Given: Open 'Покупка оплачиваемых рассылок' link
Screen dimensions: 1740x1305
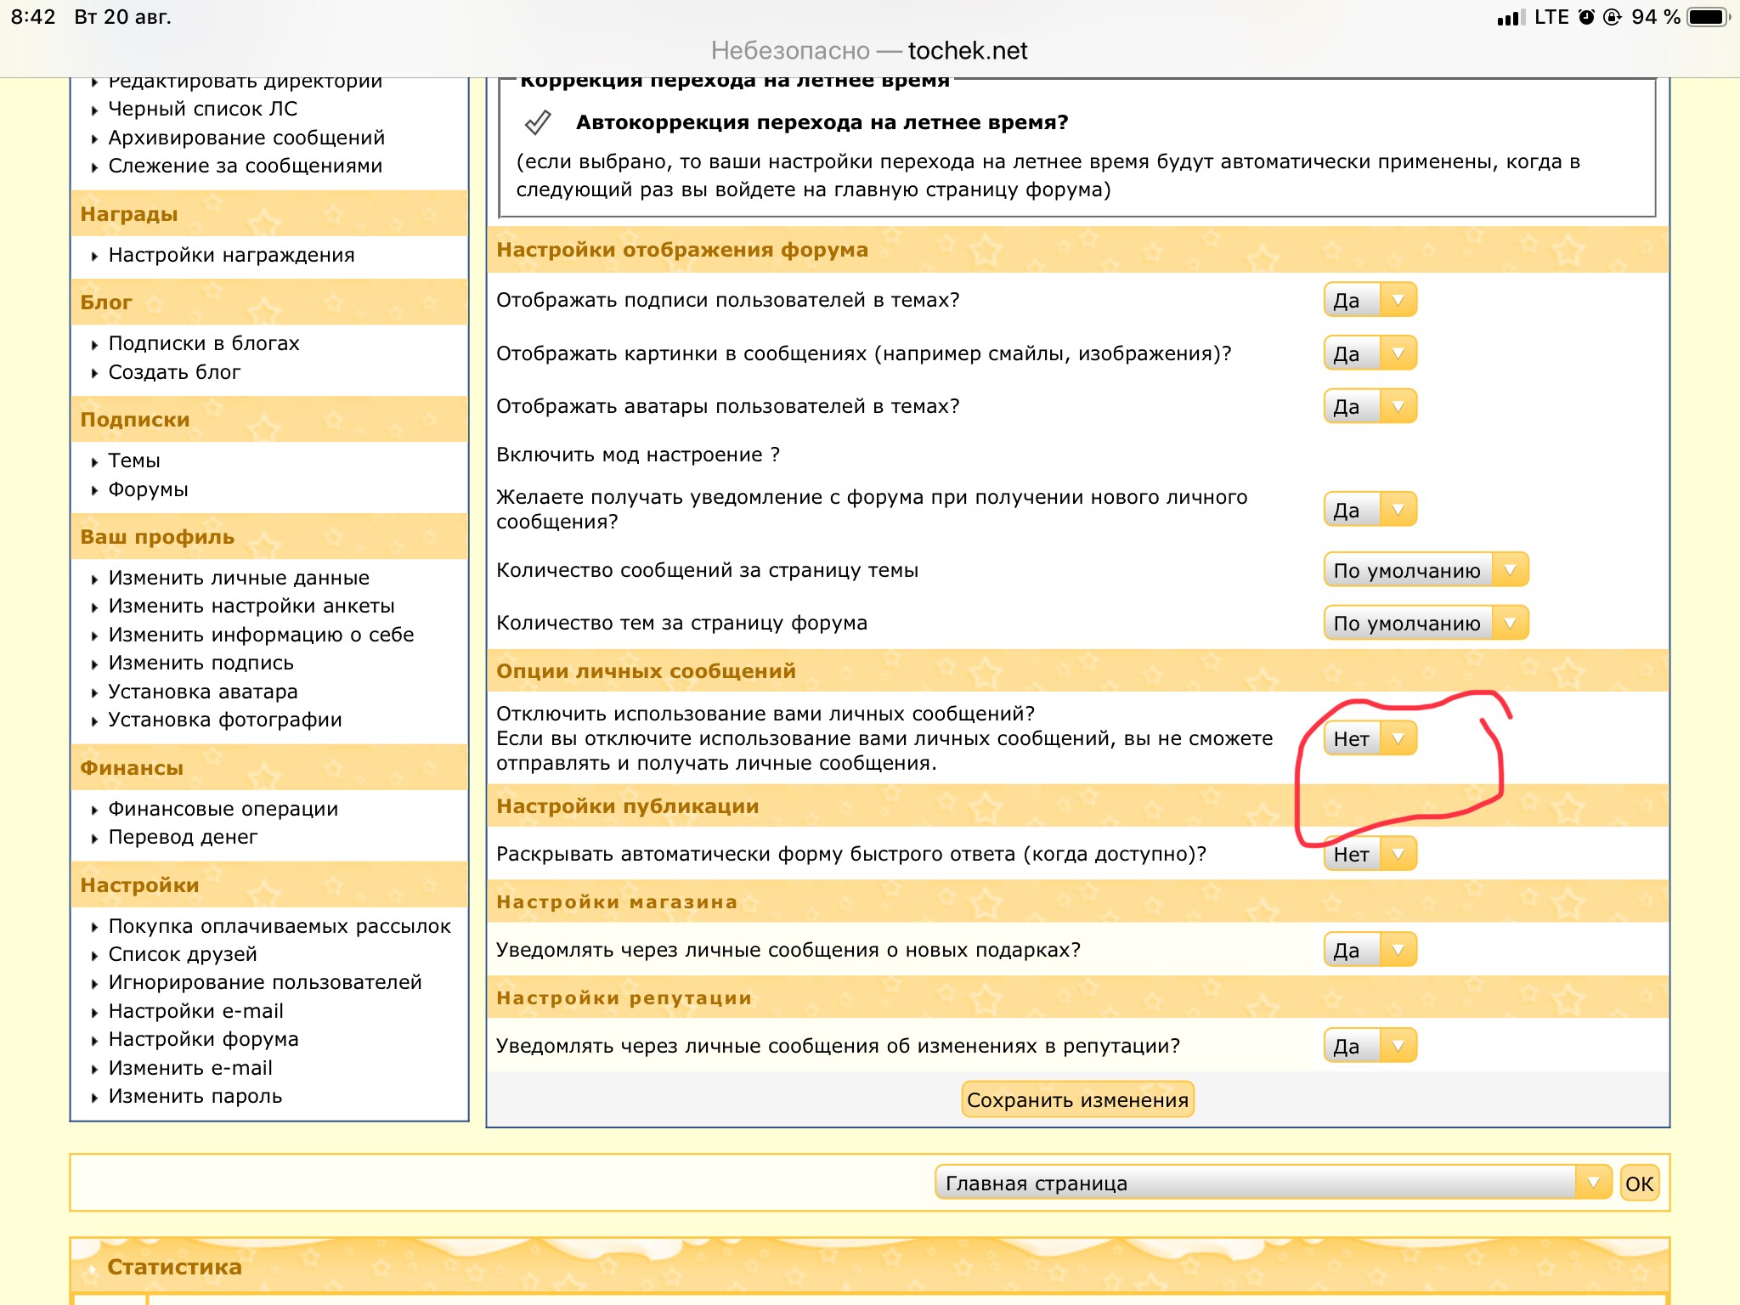Looking at the screenshot, I should pyautogui.click(x=280, y=926).
